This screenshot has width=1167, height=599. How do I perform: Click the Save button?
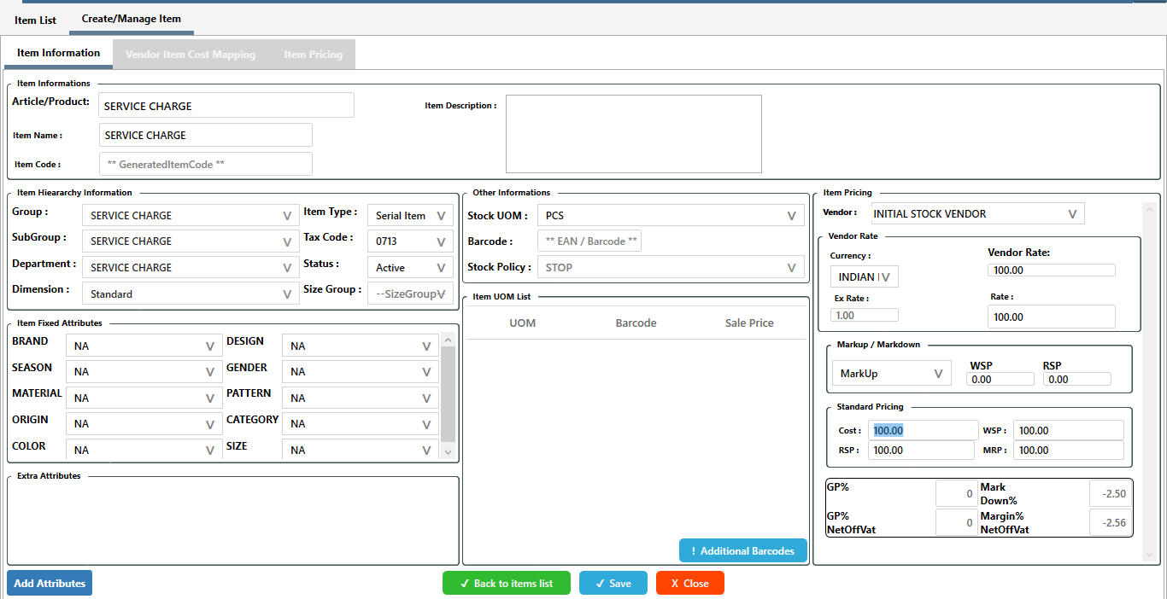[613, 583]
